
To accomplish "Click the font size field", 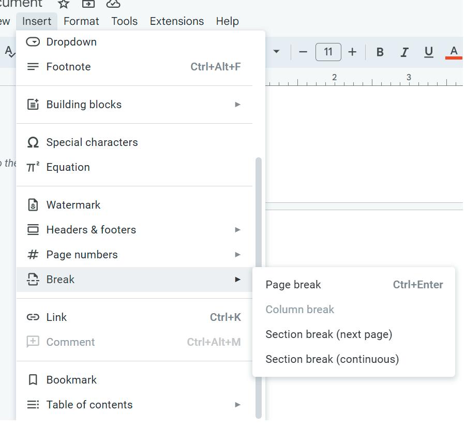I will pos(328,52).
